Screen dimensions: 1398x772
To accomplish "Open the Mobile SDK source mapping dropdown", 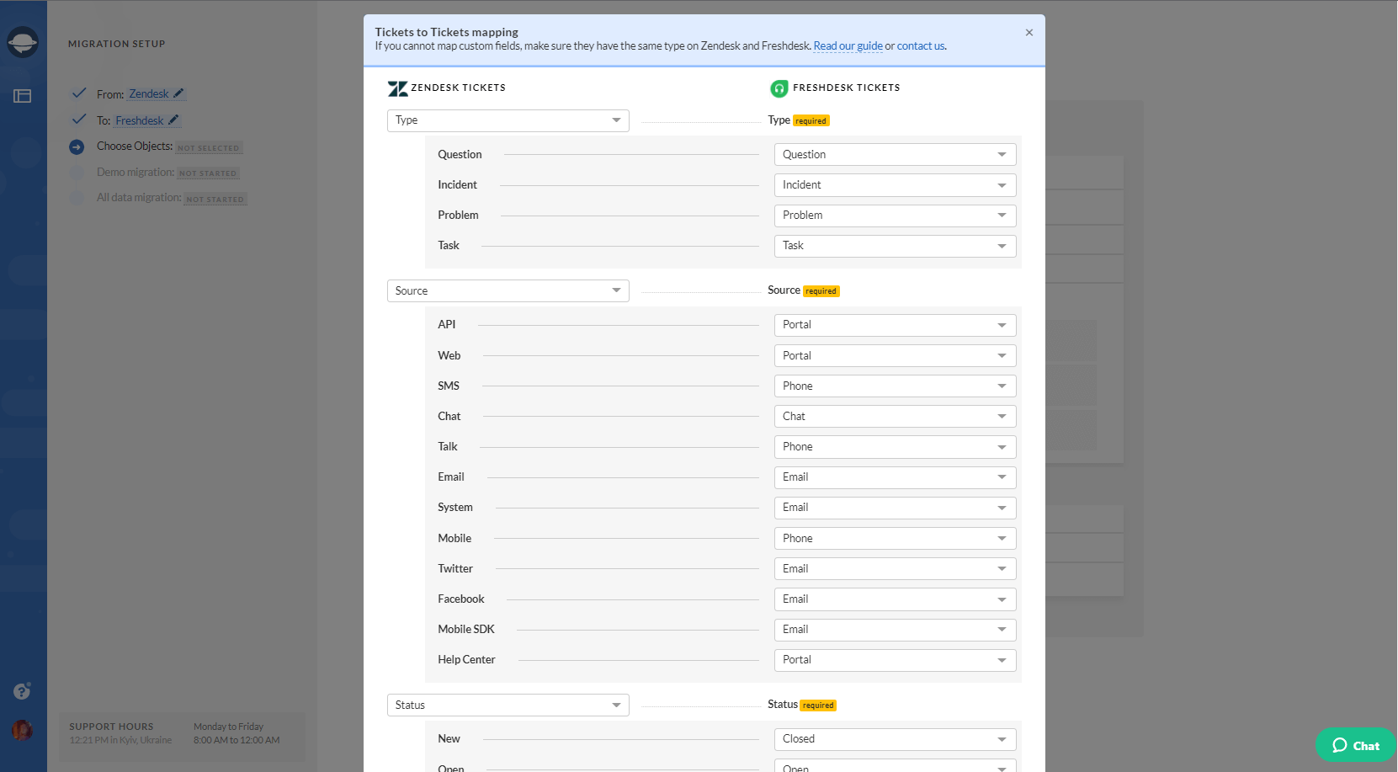I will [x=896, y=630].
